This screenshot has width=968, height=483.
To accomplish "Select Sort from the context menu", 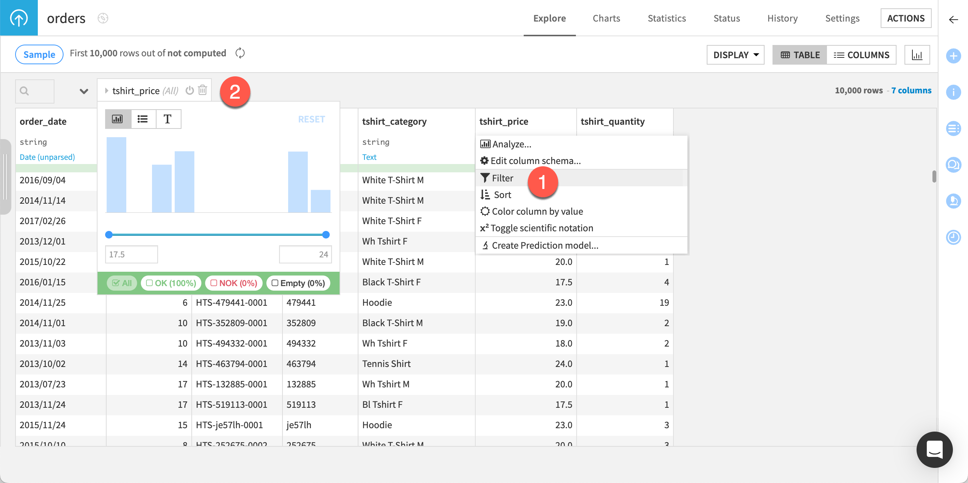I will (502, 194).
